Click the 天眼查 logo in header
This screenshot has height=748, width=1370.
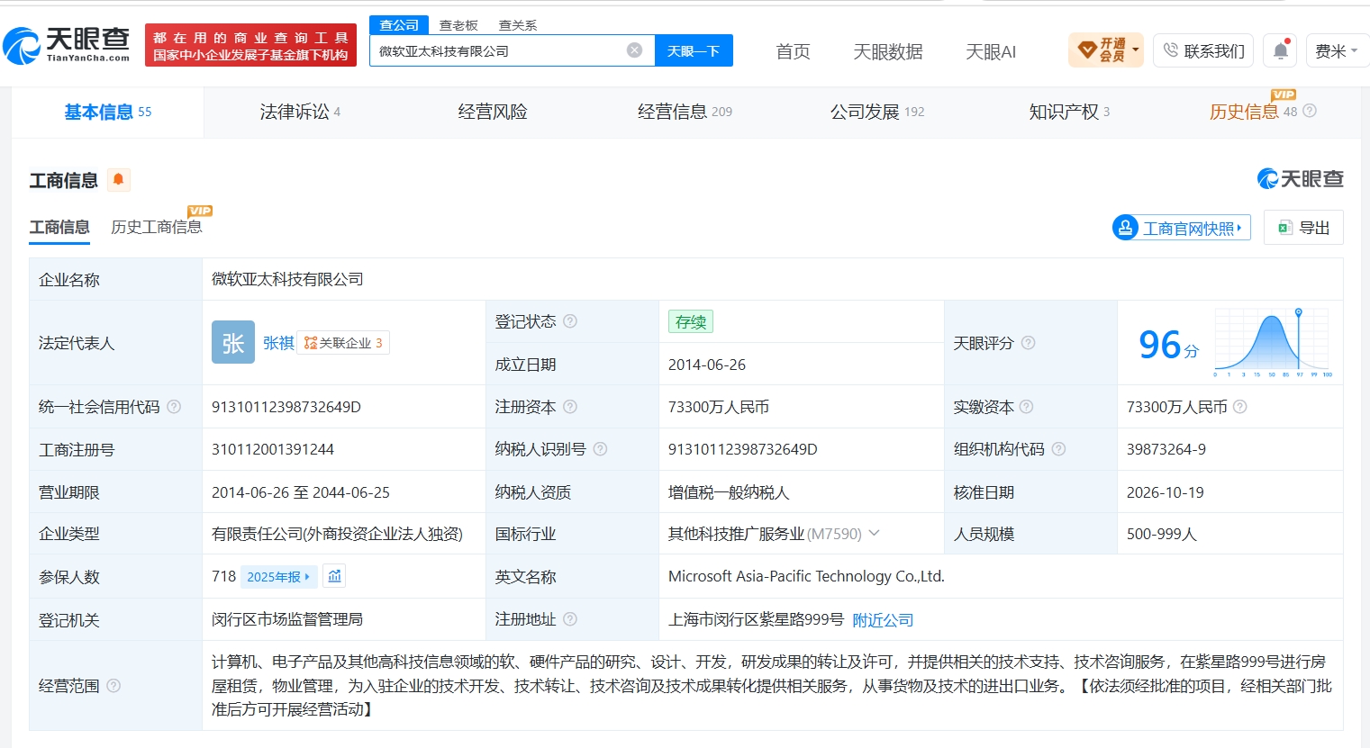click(x=67, y=45)
